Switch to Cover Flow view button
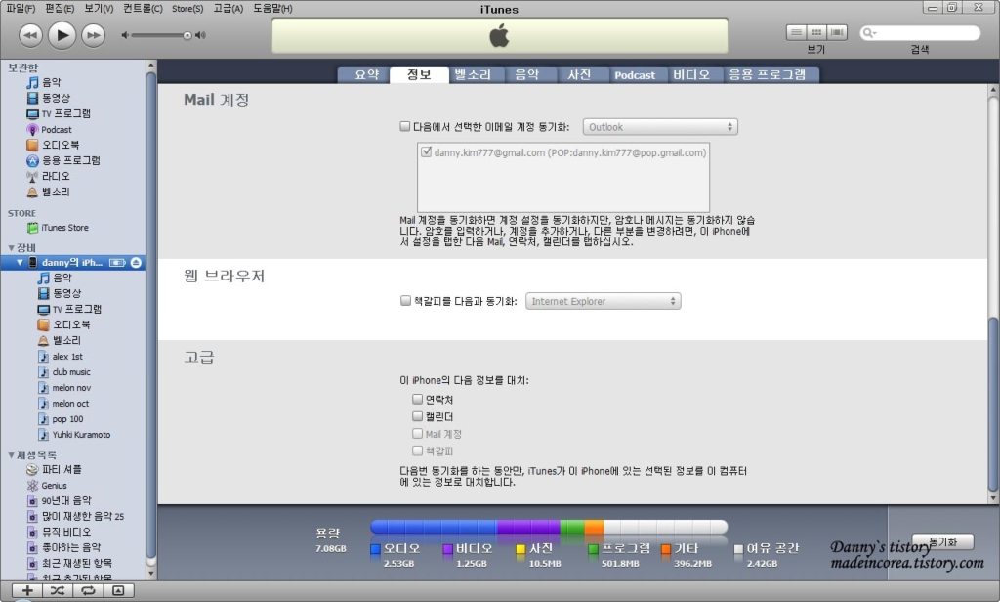 837,32
